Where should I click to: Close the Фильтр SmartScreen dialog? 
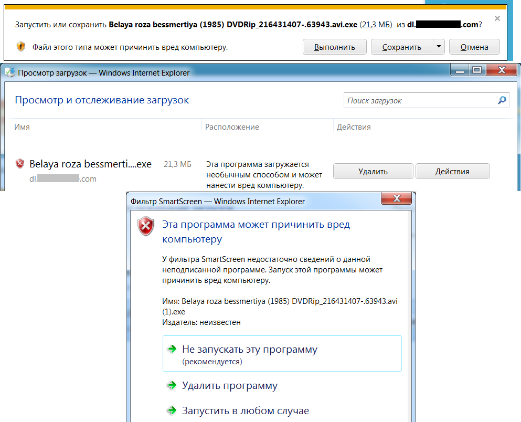397,198
